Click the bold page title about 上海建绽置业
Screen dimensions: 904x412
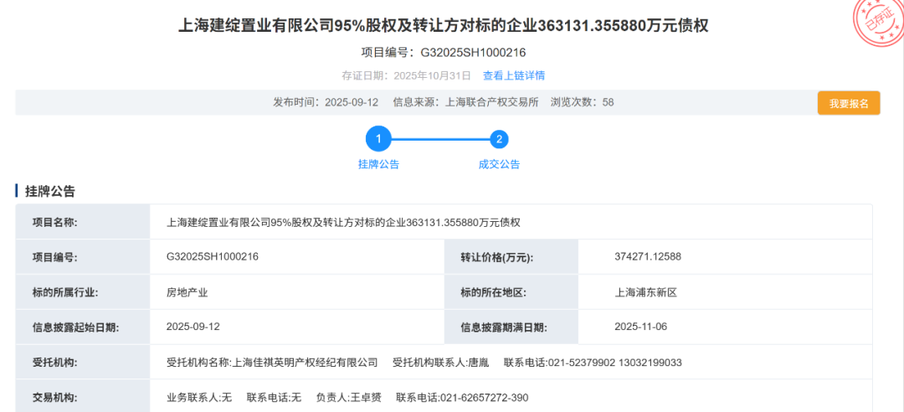coord(444,26)
